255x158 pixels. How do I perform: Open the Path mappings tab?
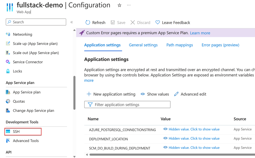point(180,45)
